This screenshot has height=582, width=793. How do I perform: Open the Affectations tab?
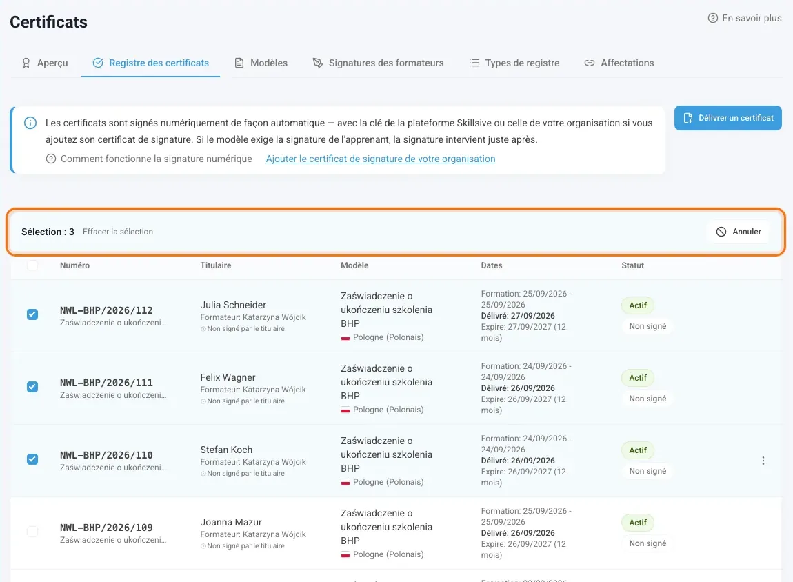tap(619, 63)
